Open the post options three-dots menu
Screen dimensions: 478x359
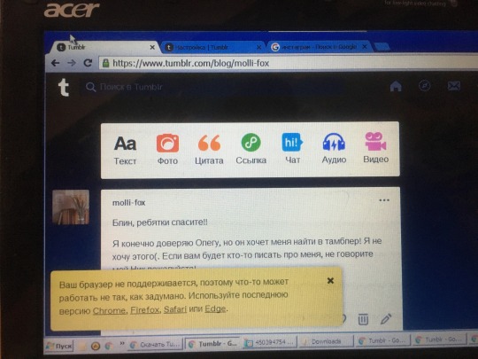384,200
